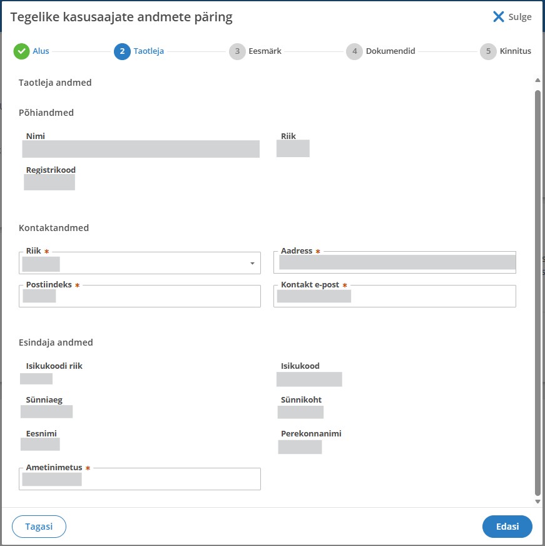Click the scrollbar up arrow
Viewport: 545px width, 546px height.
(537, 80)
